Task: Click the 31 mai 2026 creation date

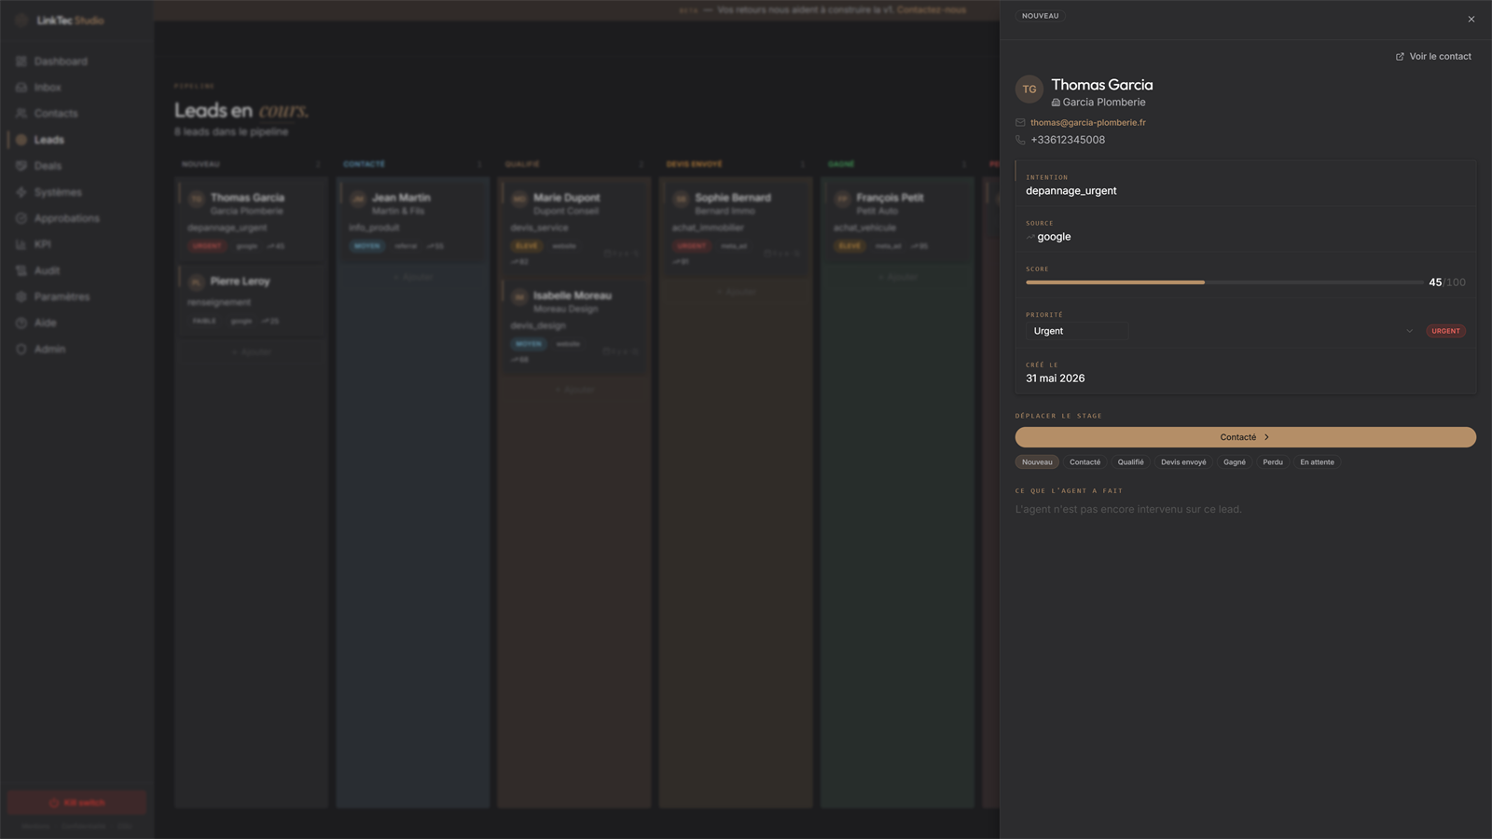Action: click(x=1056, y=378)
